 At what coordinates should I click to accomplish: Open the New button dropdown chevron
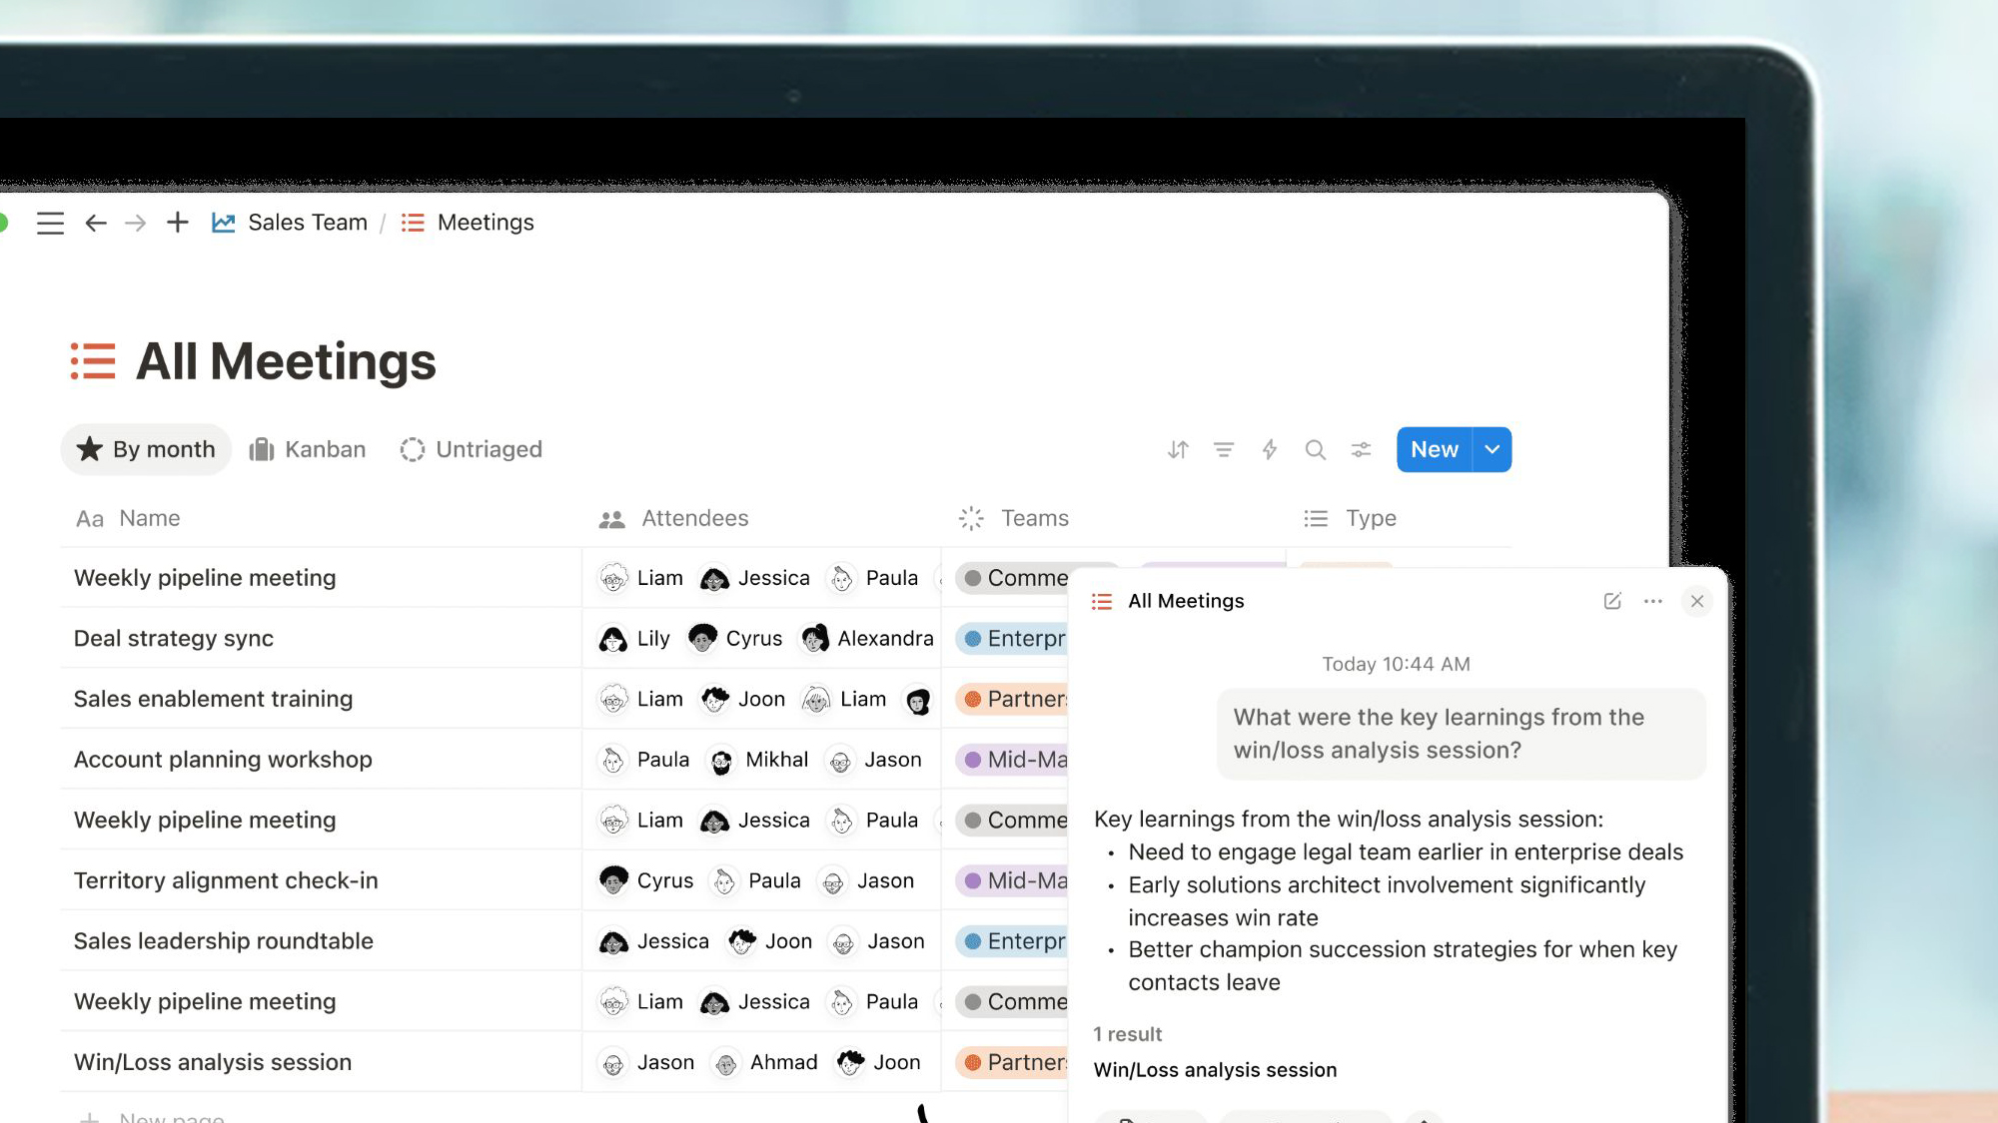1492,449
